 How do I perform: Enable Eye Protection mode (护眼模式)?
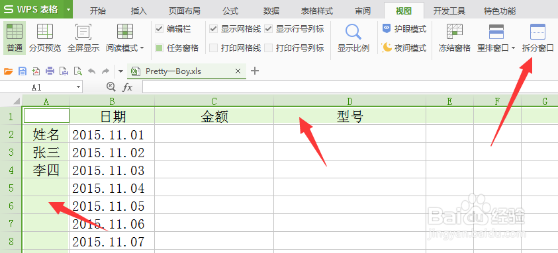coord(404,29)
